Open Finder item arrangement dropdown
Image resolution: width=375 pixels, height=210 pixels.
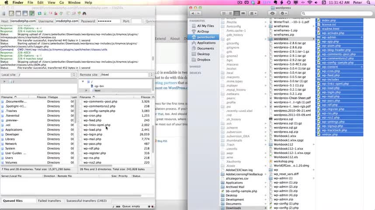click(253, 14)
